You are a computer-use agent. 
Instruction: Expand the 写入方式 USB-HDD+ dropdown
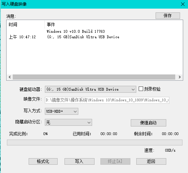(61, 111)
